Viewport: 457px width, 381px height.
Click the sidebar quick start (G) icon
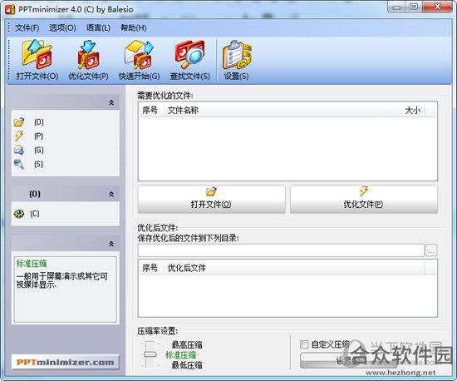[19, 150]
